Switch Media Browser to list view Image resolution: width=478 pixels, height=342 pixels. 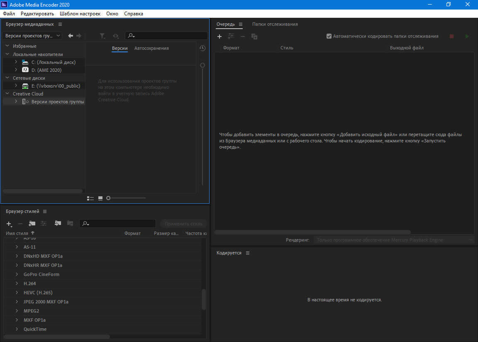pos(90,198)
